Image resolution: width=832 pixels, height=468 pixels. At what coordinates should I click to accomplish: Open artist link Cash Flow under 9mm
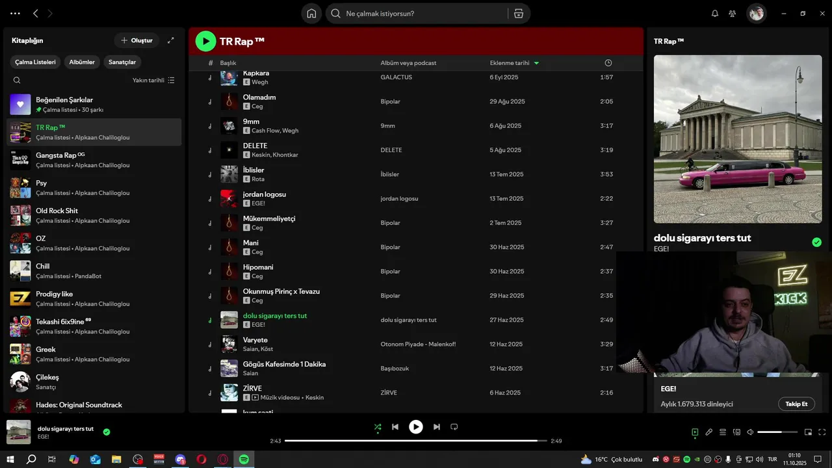(x=265, y=131)
